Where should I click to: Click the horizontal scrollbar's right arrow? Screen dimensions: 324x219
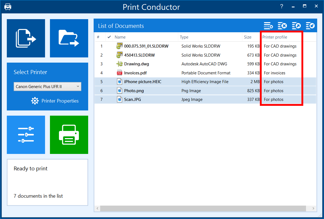(x=314, y=209)
